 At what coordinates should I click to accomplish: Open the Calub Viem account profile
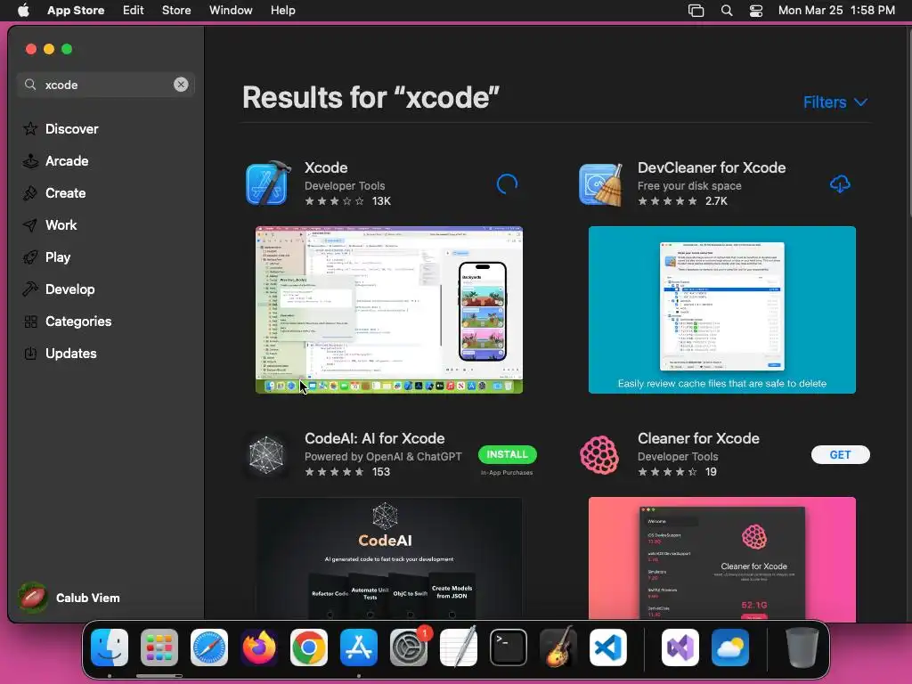(x=69, y=598)
